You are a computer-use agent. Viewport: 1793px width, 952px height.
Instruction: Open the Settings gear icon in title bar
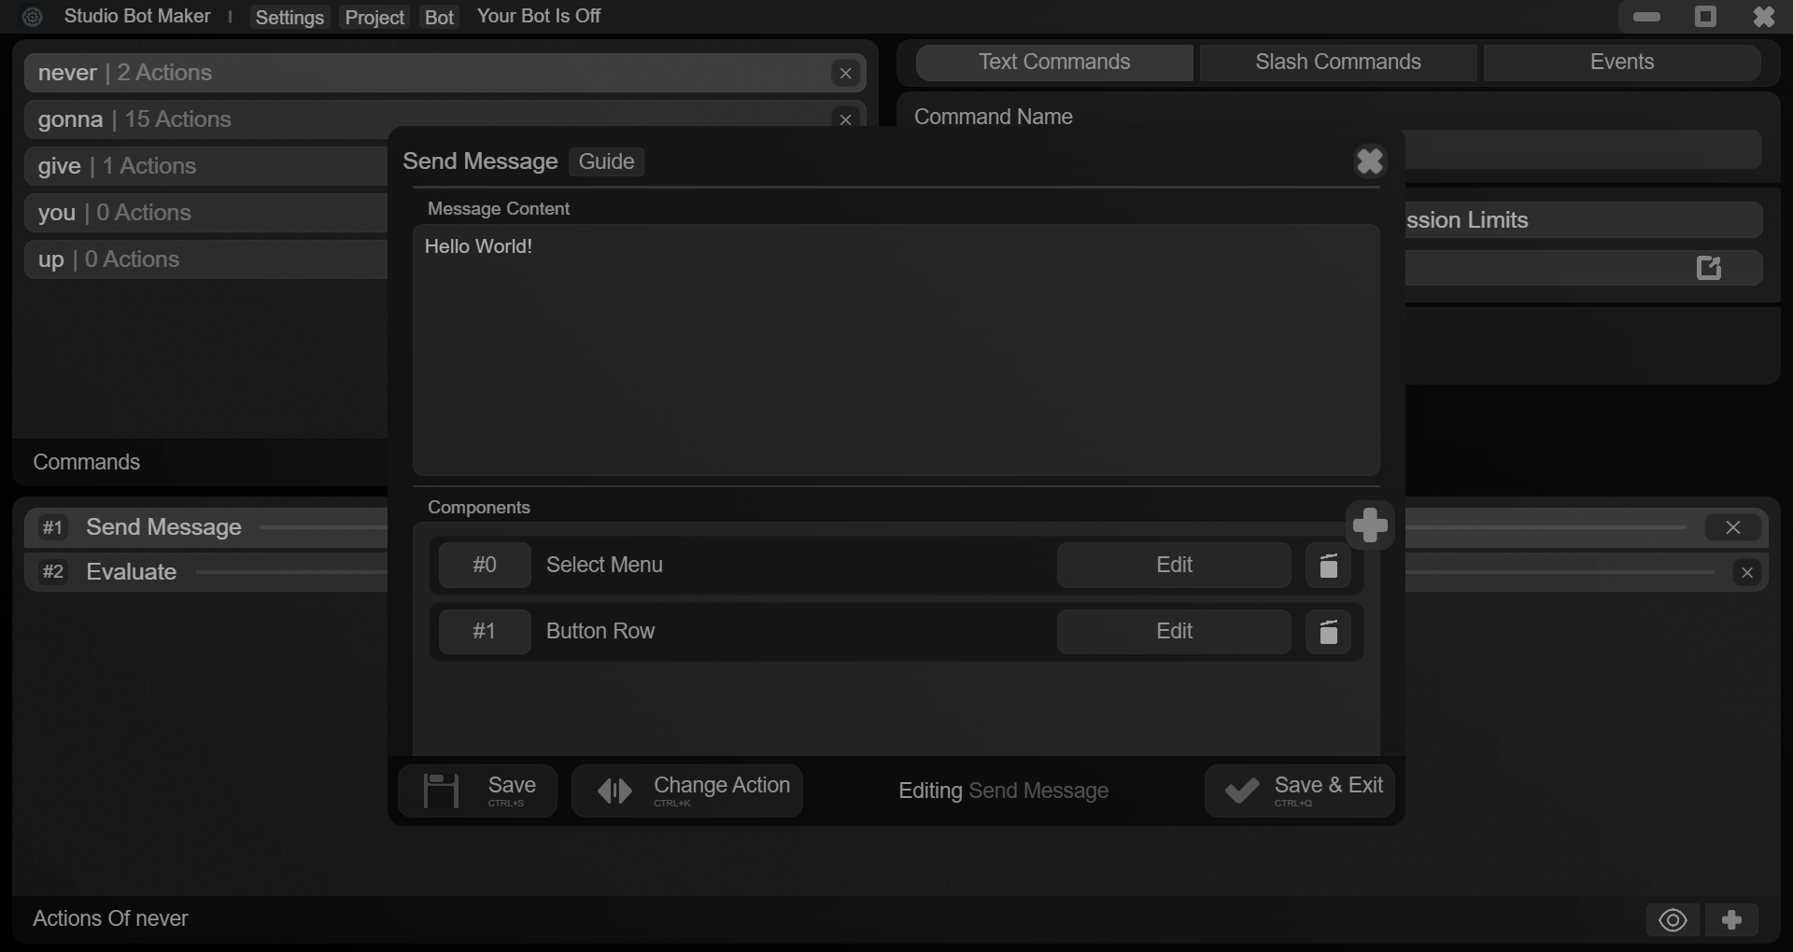32,16
